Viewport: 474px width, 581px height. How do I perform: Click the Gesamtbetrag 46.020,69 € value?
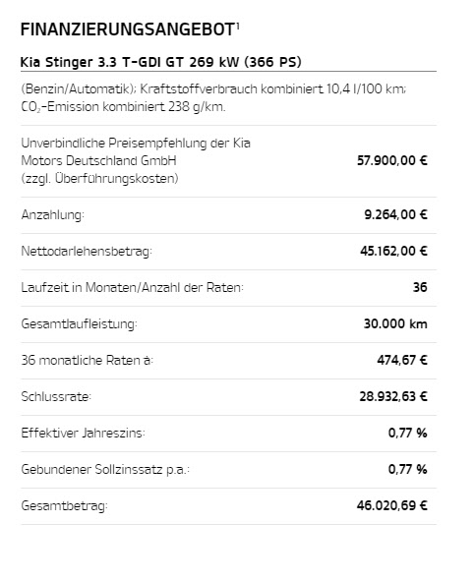pos(392,505)
